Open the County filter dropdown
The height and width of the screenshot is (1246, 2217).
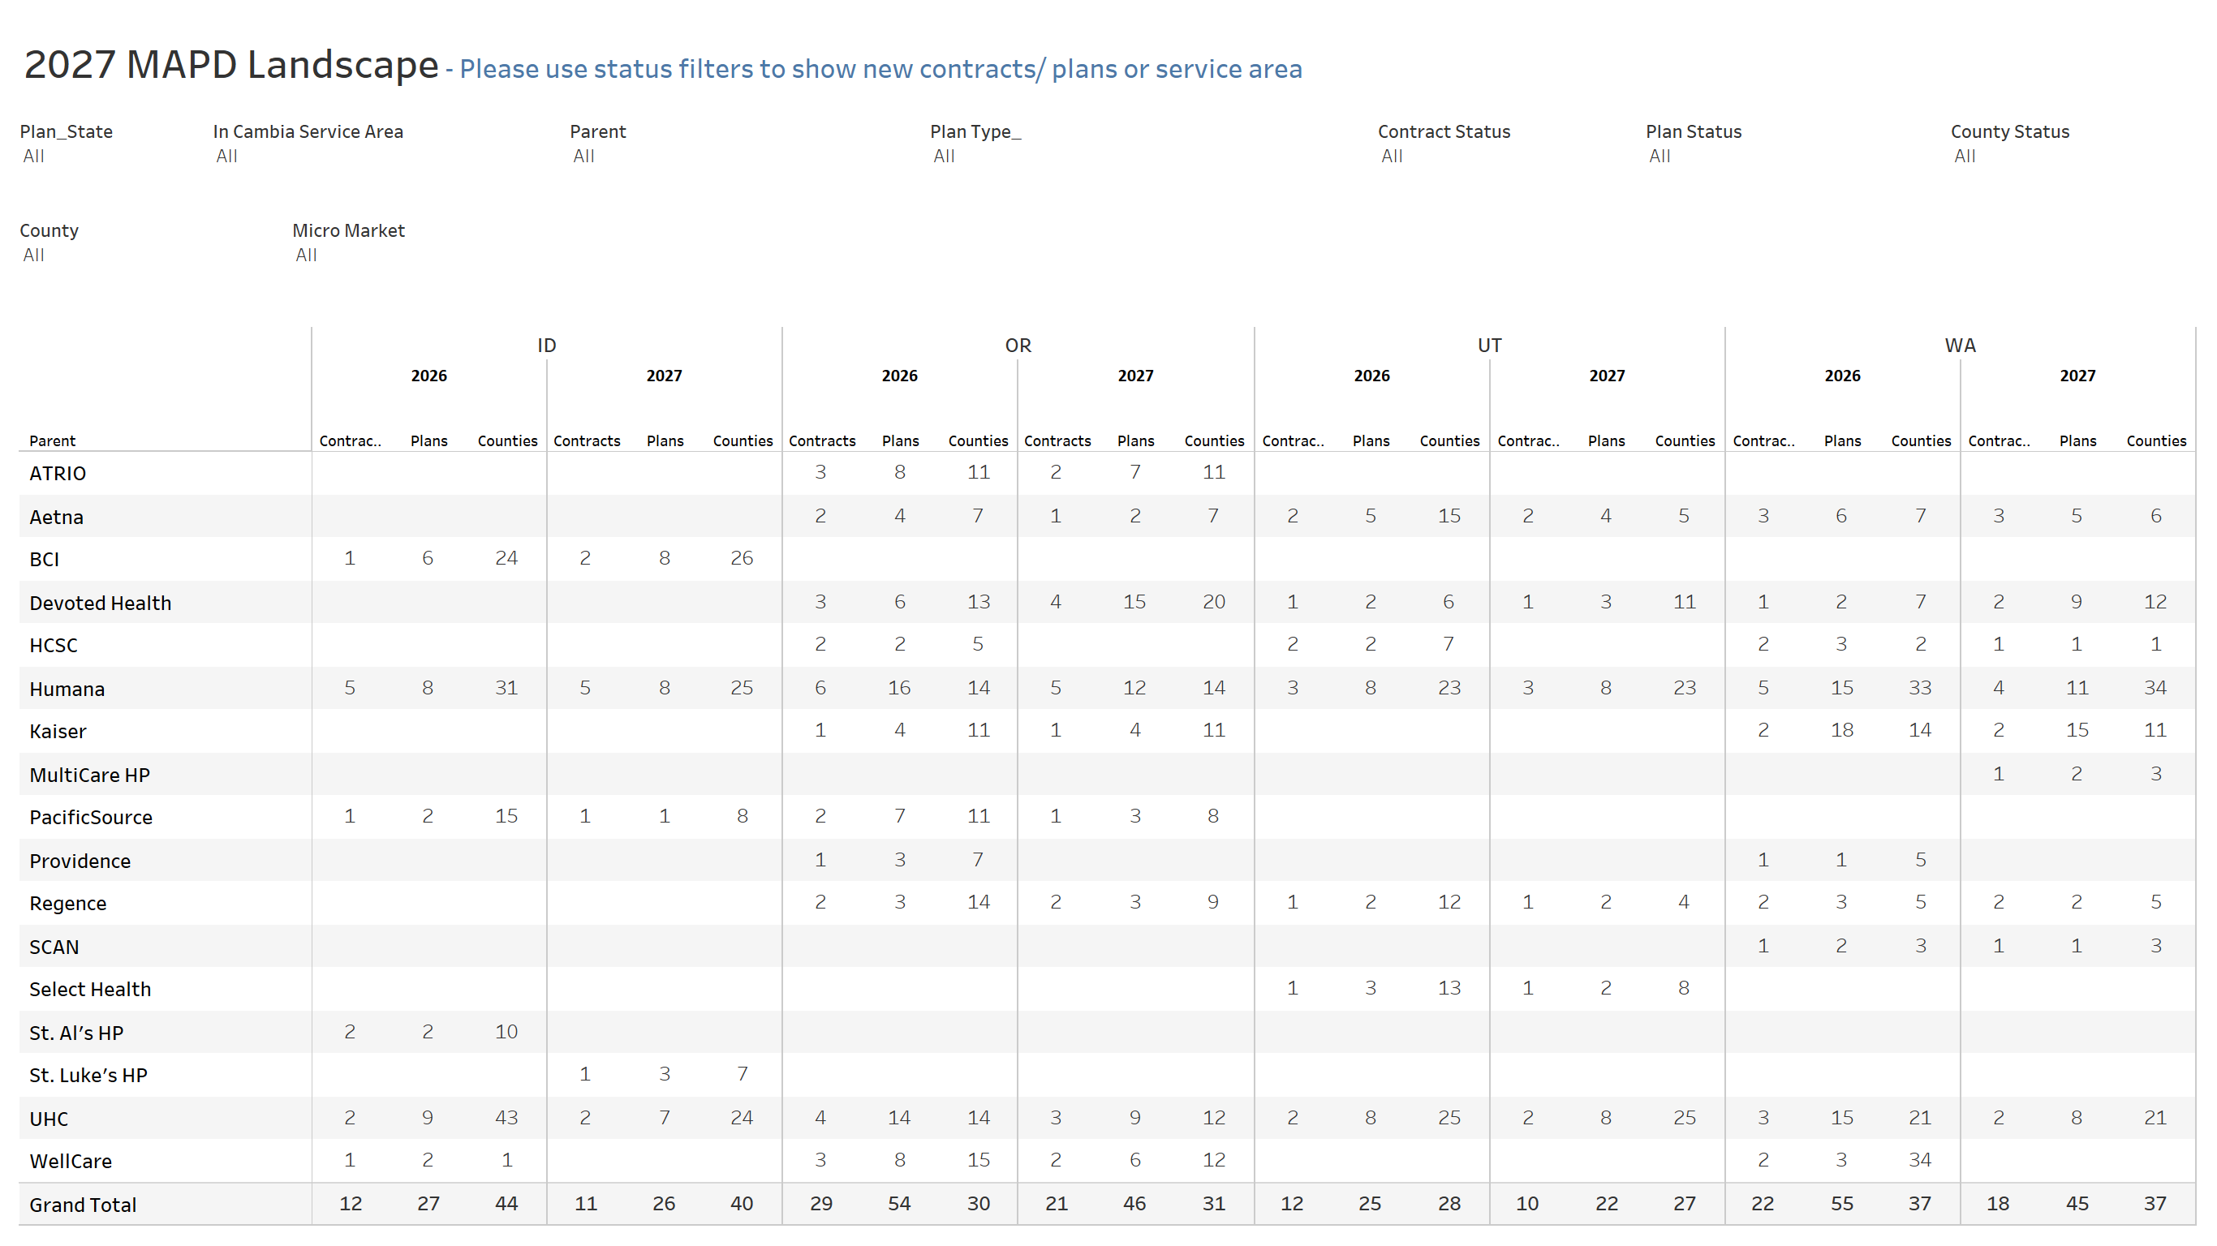coord(142,255)
